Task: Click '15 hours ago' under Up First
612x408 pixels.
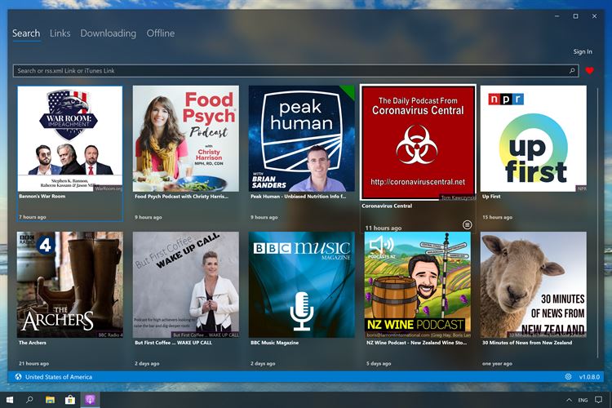Action: pos(497,217)
